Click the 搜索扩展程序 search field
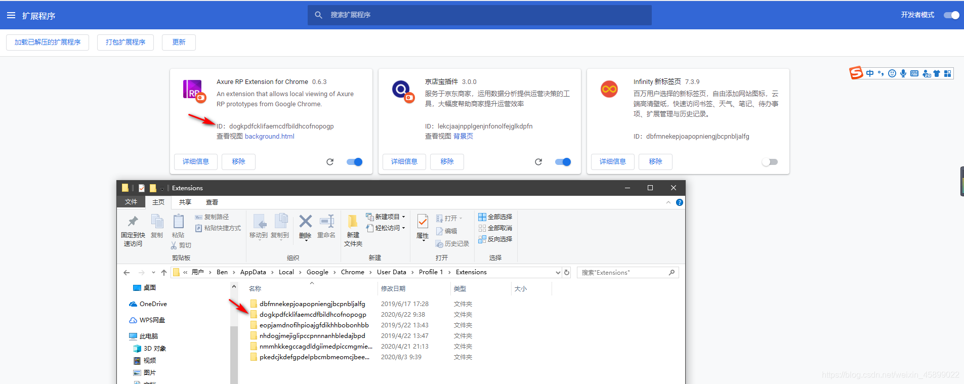 (480, 15)
